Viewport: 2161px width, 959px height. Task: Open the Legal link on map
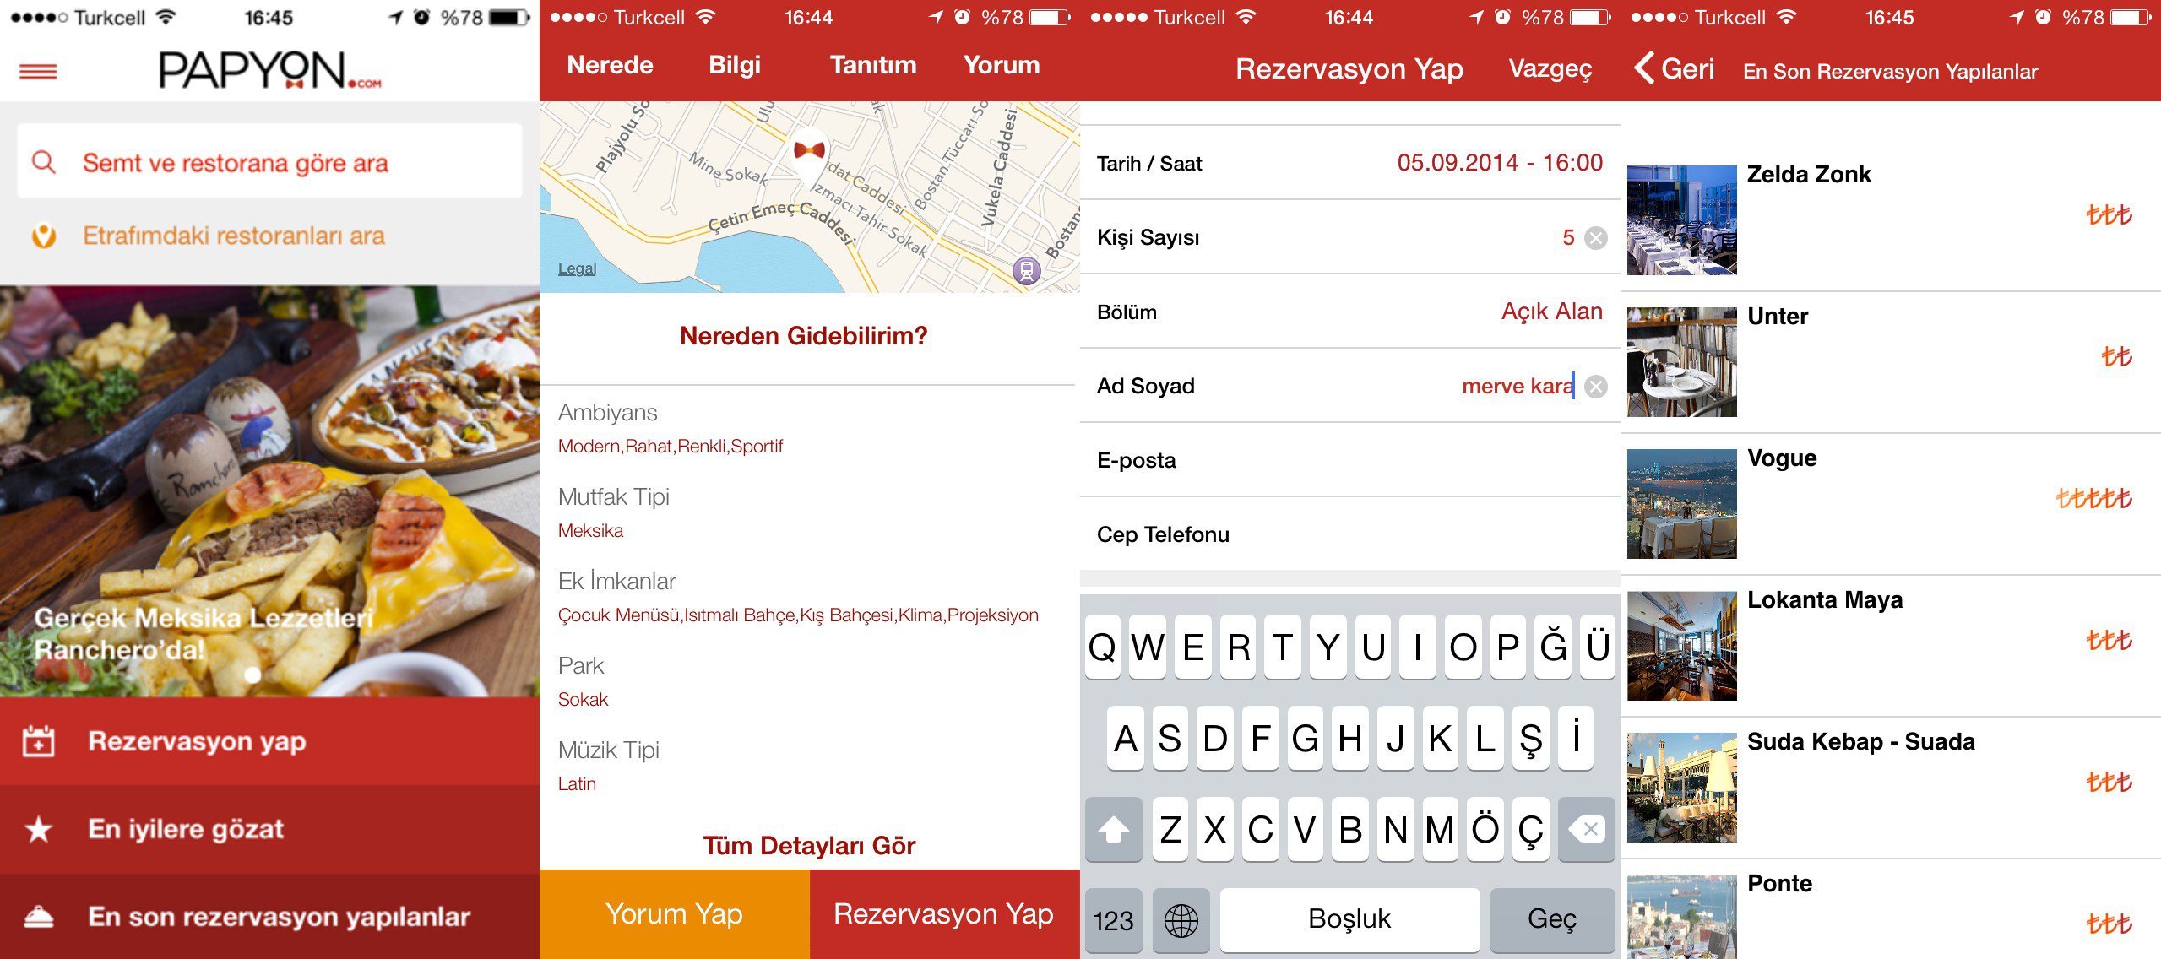577,268
